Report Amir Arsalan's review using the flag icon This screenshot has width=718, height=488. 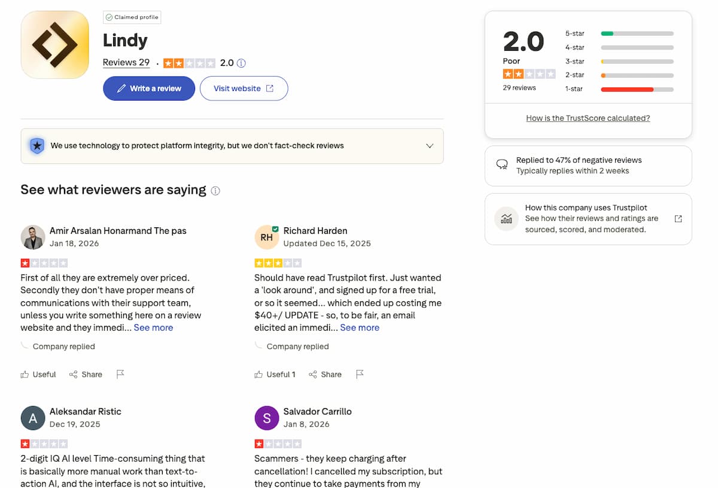tap(120, 374)
